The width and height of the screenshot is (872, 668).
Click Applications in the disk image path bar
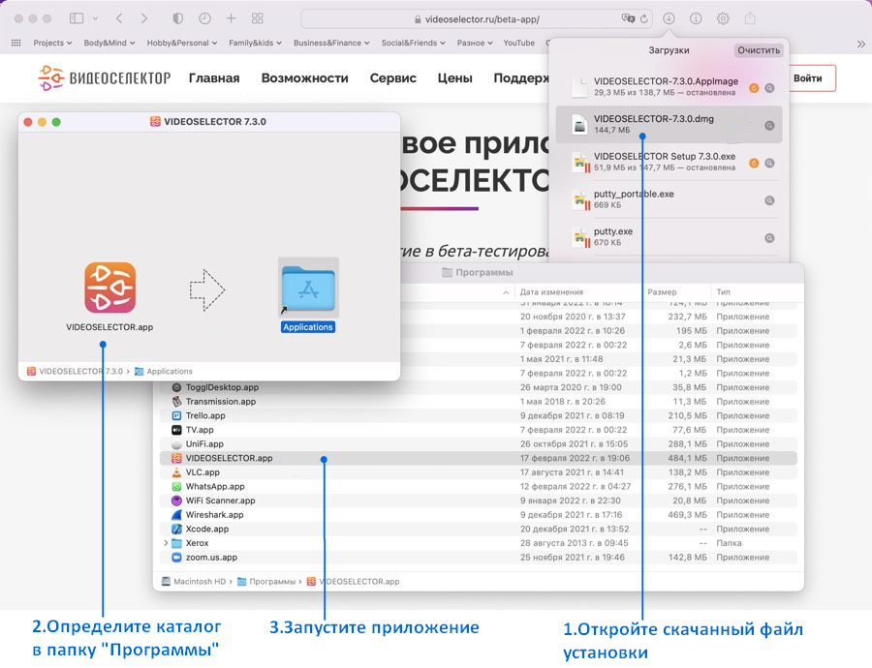(164, 371)
